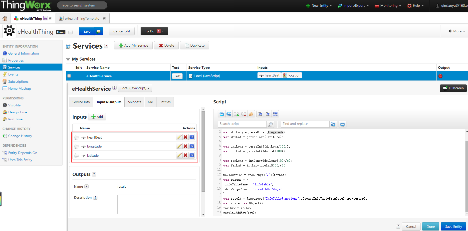Open Change History in sidebar

tap(20, 136)
